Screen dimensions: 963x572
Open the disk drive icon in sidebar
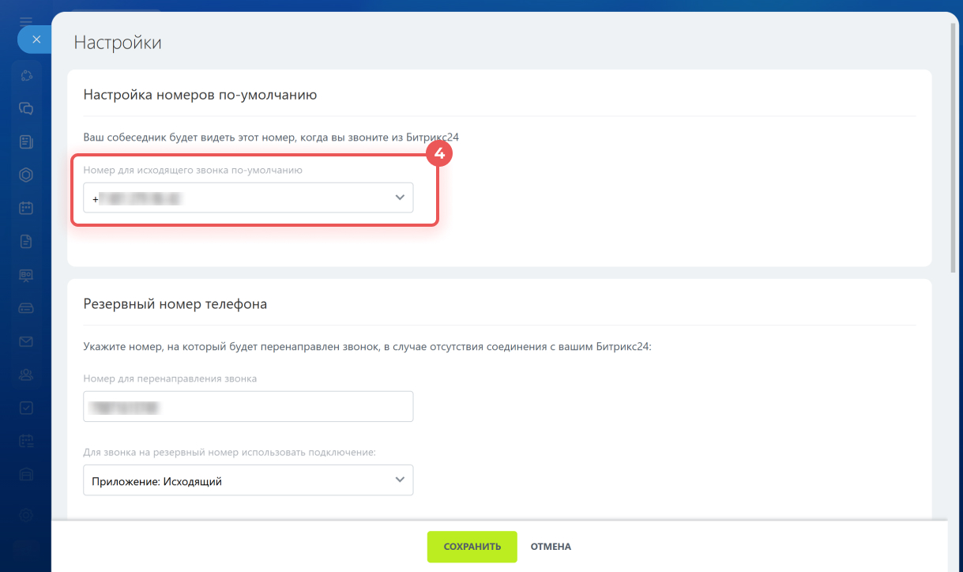(x=26, y=308)
